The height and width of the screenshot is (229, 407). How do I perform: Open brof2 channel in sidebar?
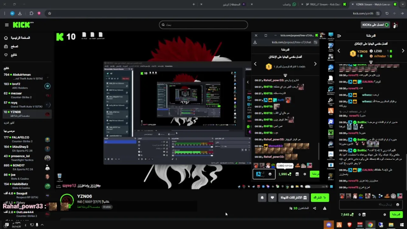click(x=27, y=86)
